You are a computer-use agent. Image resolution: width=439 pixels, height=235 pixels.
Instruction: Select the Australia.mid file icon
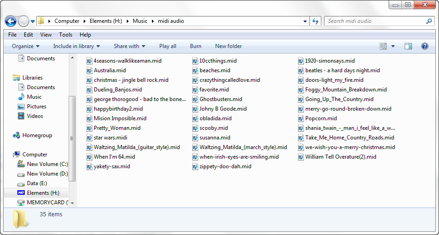[89, 70]
